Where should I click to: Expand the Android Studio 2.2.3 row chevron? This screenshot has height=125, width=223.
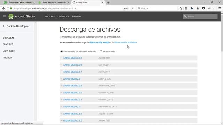61,86
